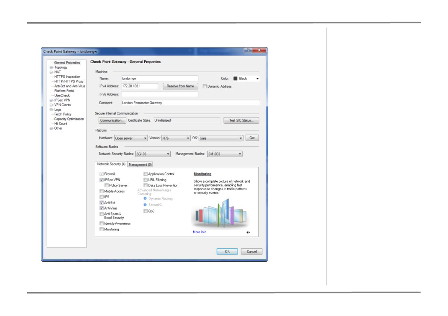Select Capacity Optimization in the tree
The height and width of the screenshot is (316, 448).
pyautogui.click(x=69, y=119)
